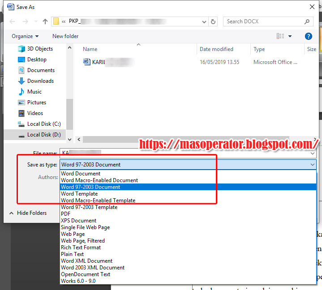Choose XPS Document file type
322x290 pixels.
click(x=188, y=221)
